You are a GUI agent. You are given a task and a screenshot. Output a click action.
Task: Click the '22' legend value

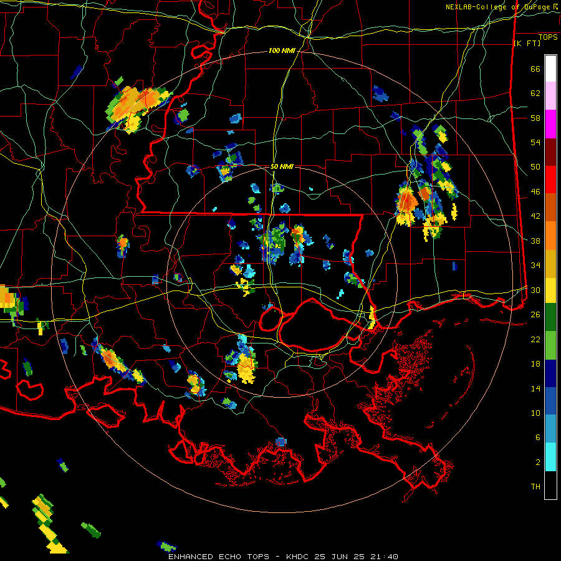point(535,339)
